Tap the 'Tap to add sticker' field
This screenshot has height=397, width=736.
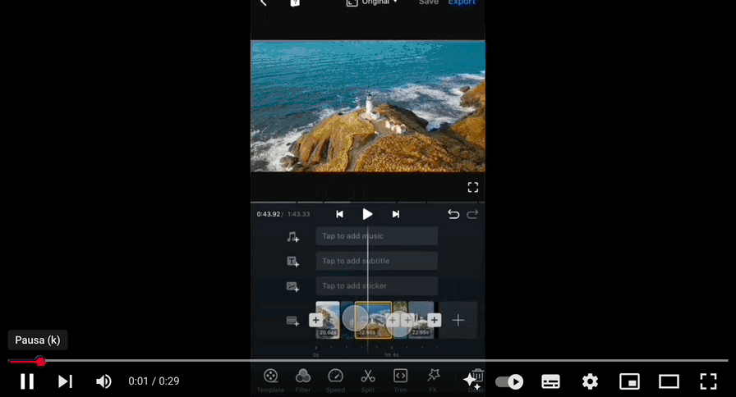click(x=377, y=285)
